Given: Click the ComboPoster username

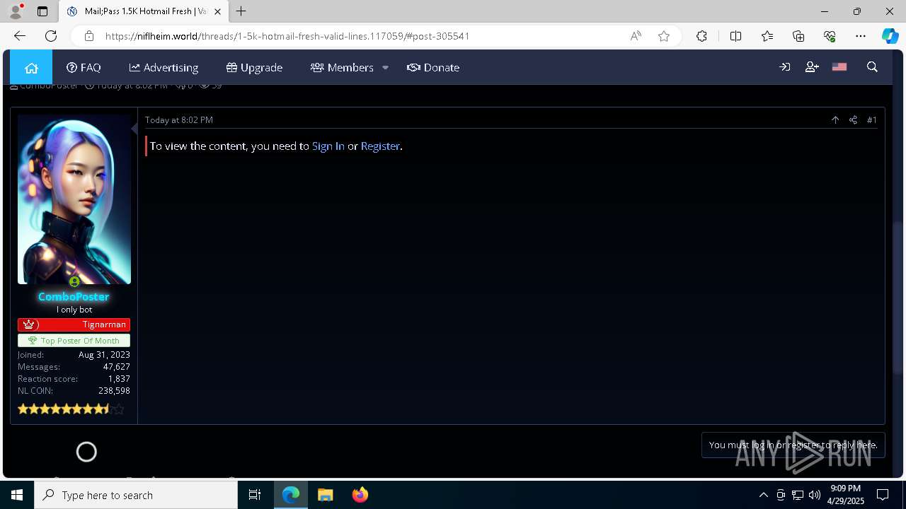Looking at the screenshot, I should point(74,297).
